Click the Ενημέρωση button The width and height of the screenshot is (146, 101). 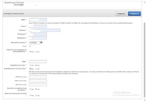pyautogui.click(x=134, y=14)
